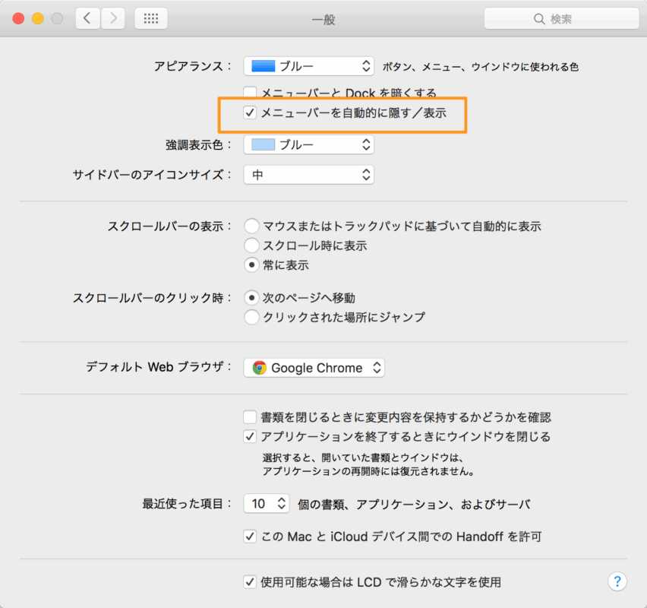Open the 強調表示色 dropdown
647x608 pixels.
tap(309, 144)
